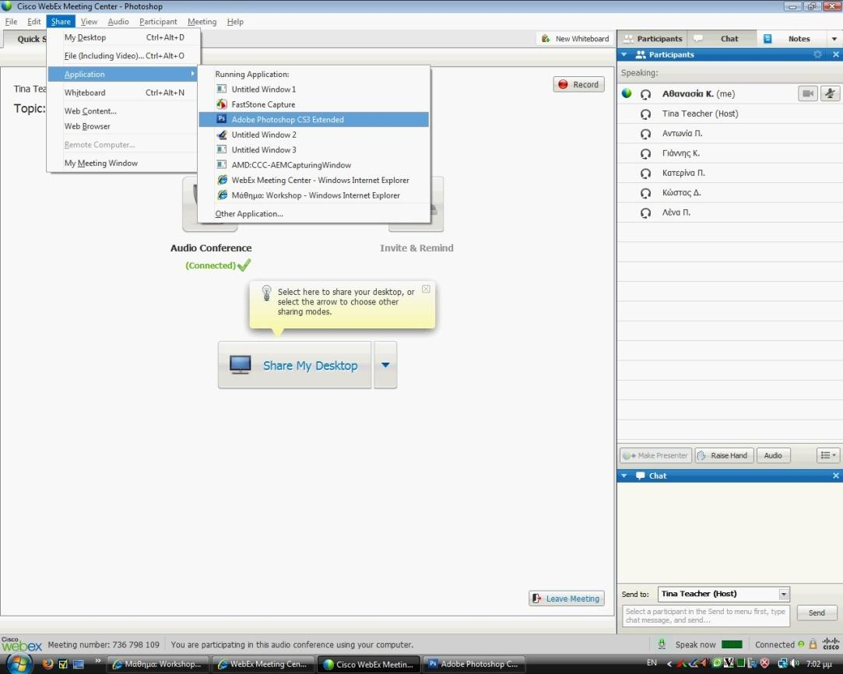This screenshot has width=843, height=674.
Task: Select participant Κώστας Δ.
Action: click(730, 192)
